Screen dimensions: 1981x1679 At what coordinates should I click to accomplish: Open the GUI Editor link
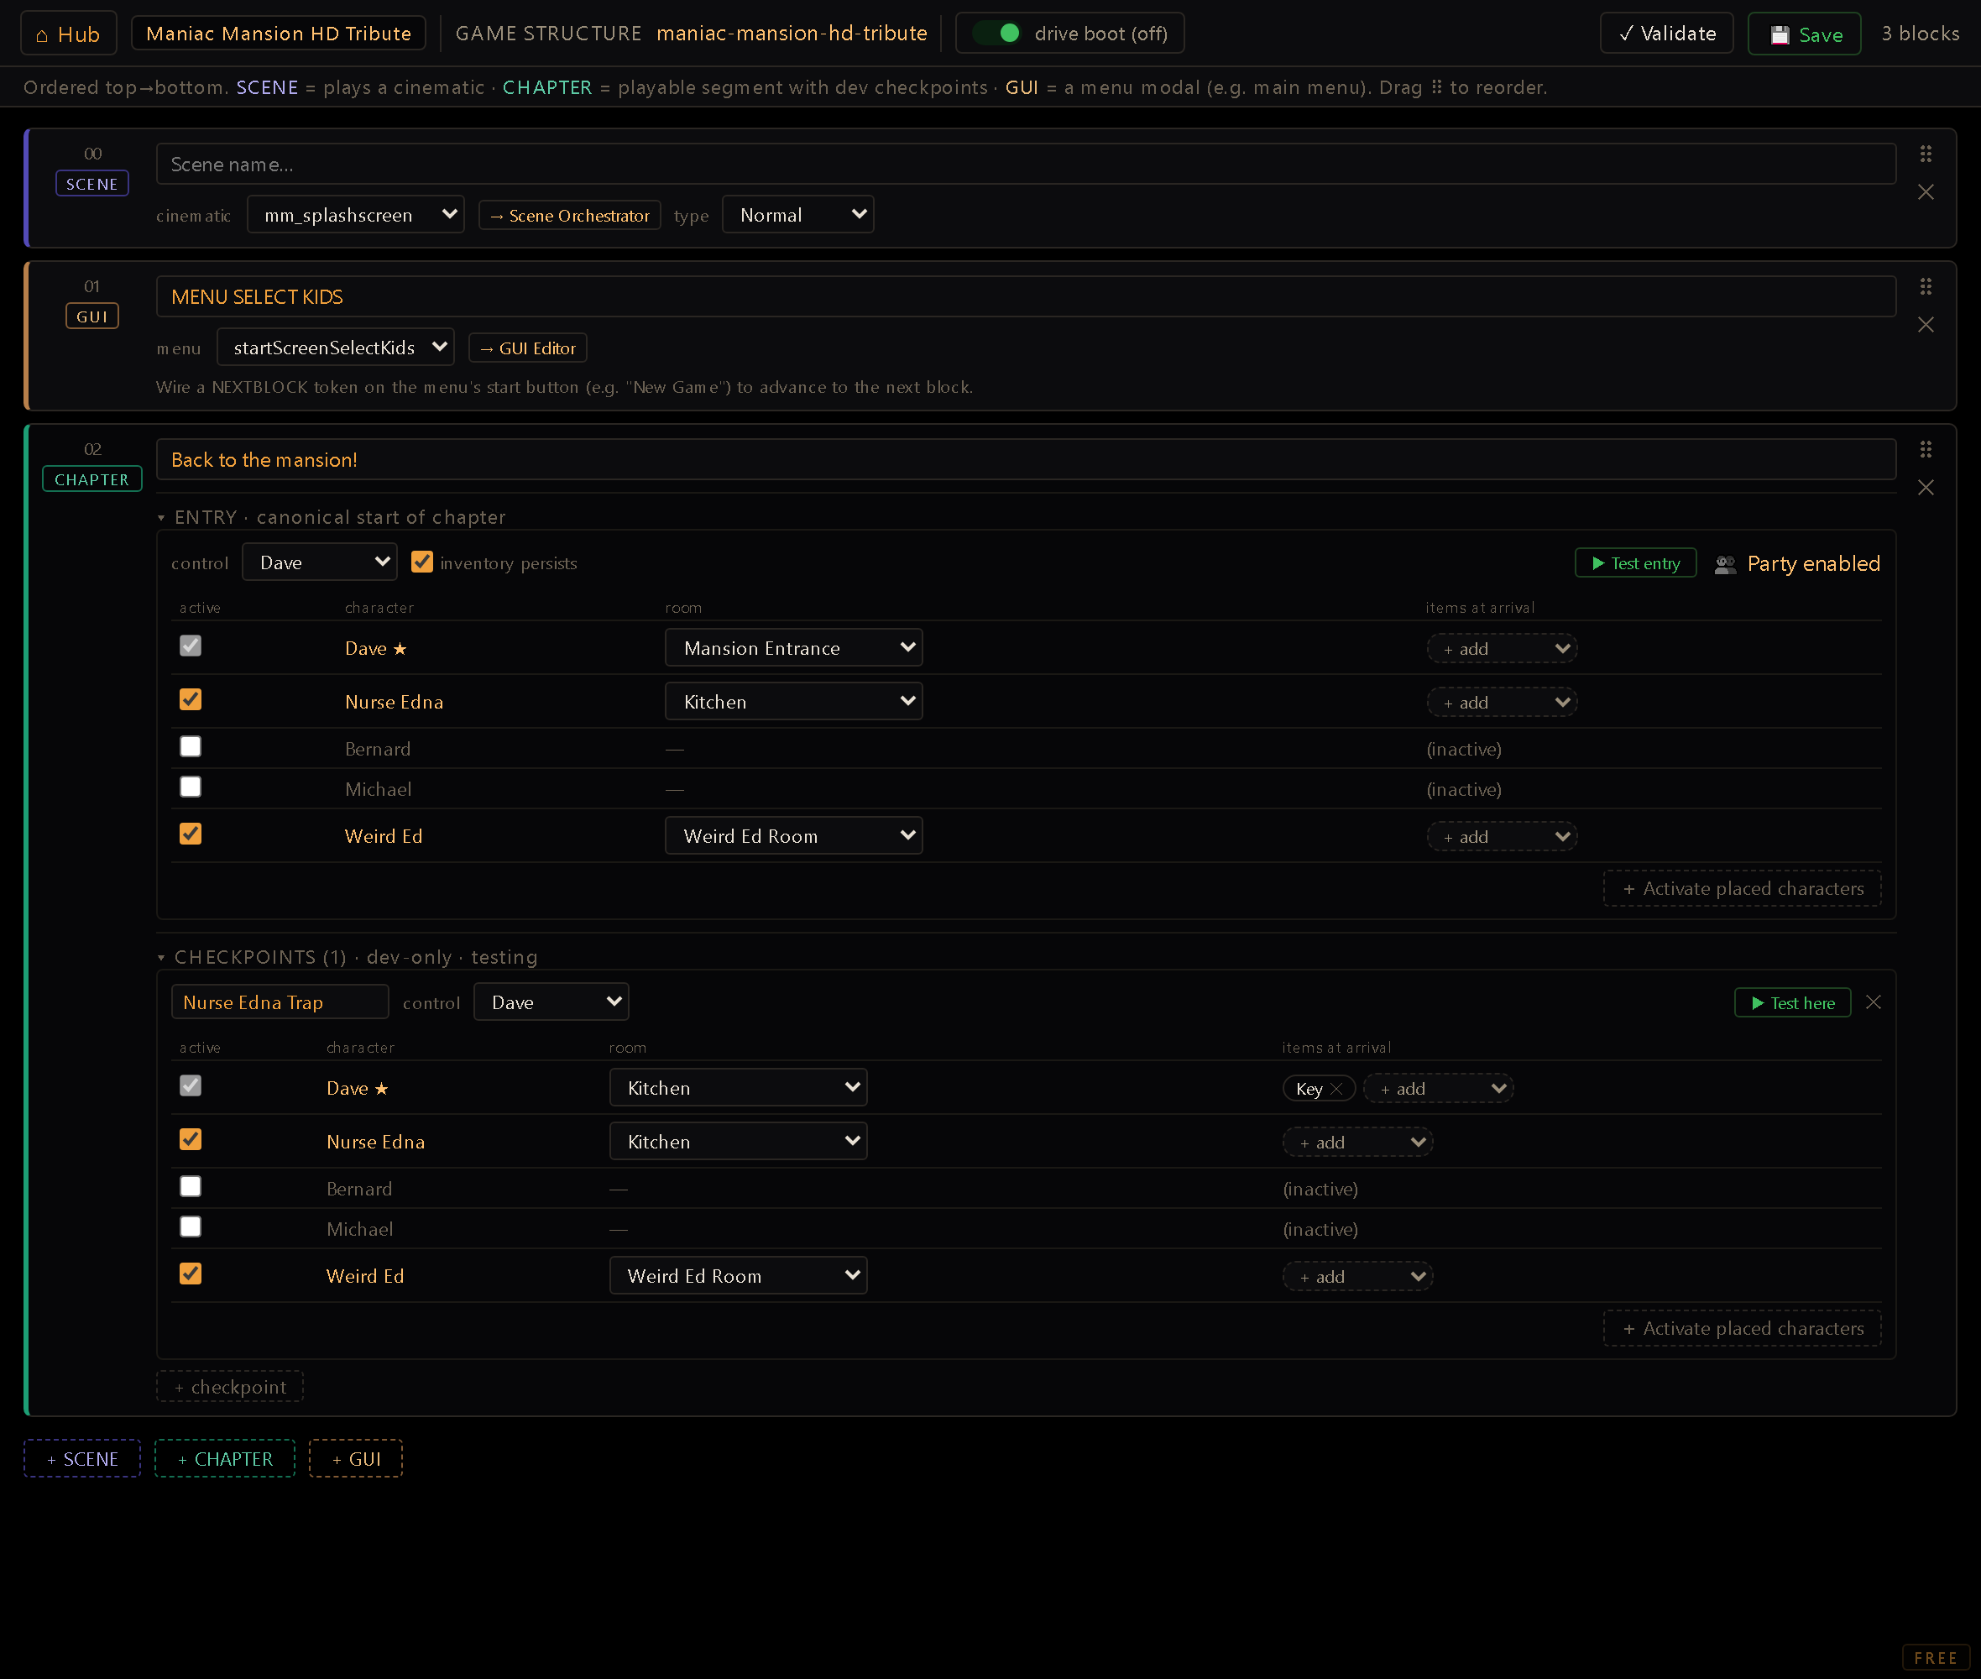[527, 348]
